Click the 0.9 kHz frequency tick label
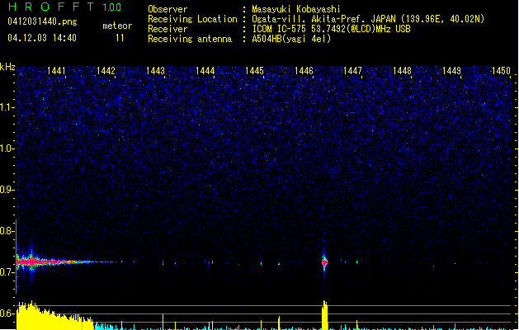Viewport: 519px width, 330px height. click(x=7, y=190)
